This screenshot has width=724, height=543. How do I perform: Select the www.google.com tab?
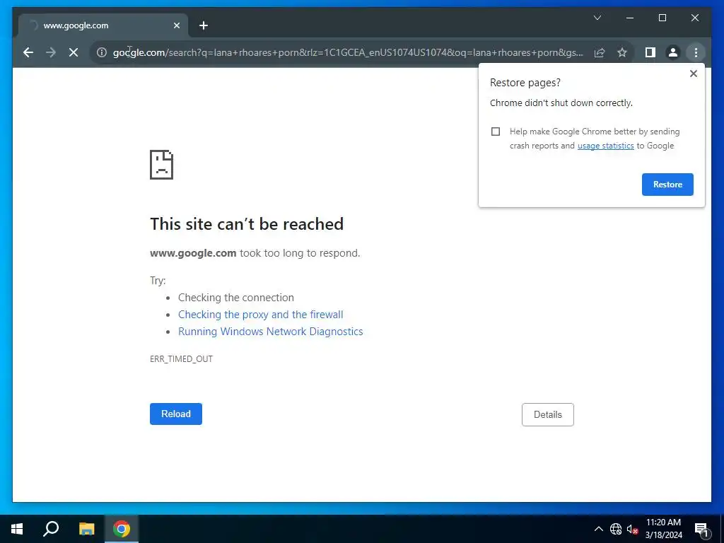point(103,26)
